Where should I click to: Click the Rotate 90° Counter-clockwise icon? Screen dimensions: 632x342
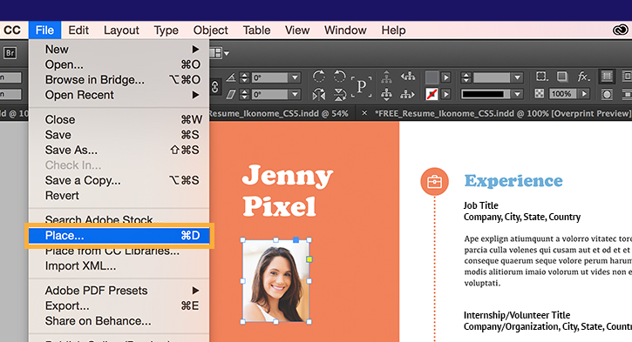pos(339,77)
